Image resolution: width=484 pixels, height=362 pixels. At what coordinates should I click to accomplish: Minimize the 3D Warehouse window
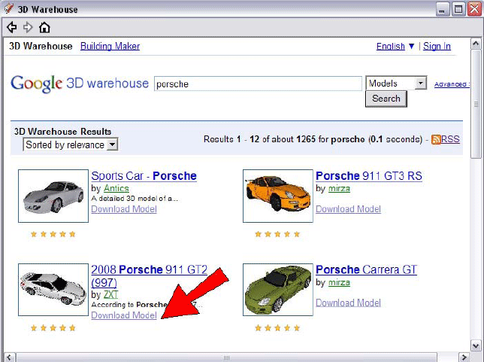click(x=442, y=9)
